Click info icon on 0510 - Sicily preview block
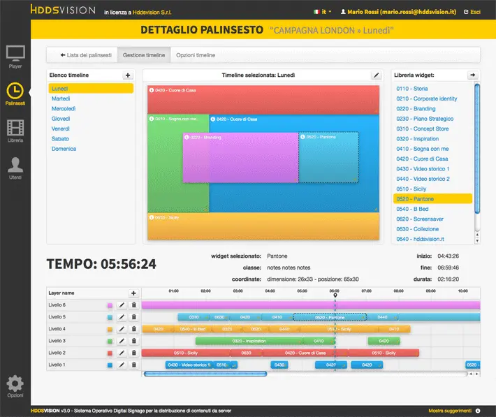Screen dimensions: 496x417 [152, 217]
